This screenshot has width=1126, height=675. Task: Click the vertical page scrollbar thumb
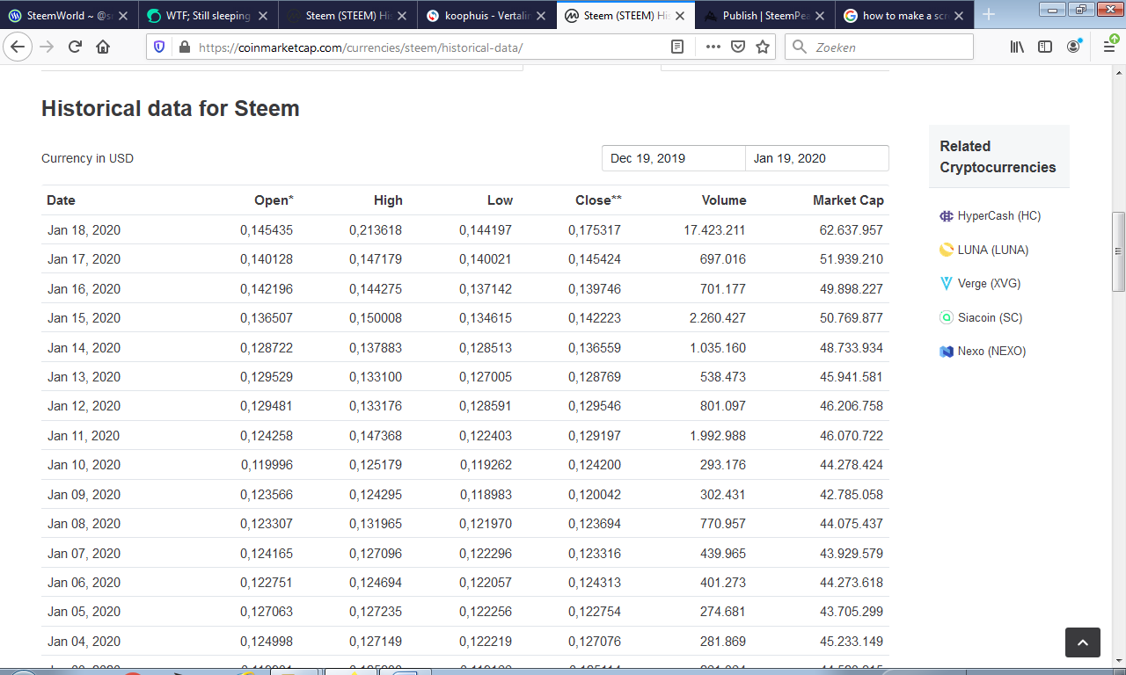(1118, 251)
